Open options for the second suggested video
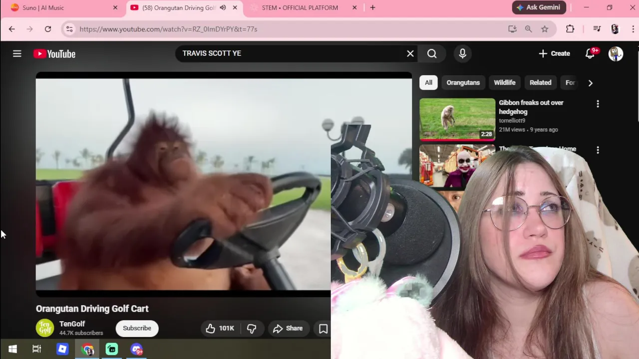639x359 pixels. (598, 150)
